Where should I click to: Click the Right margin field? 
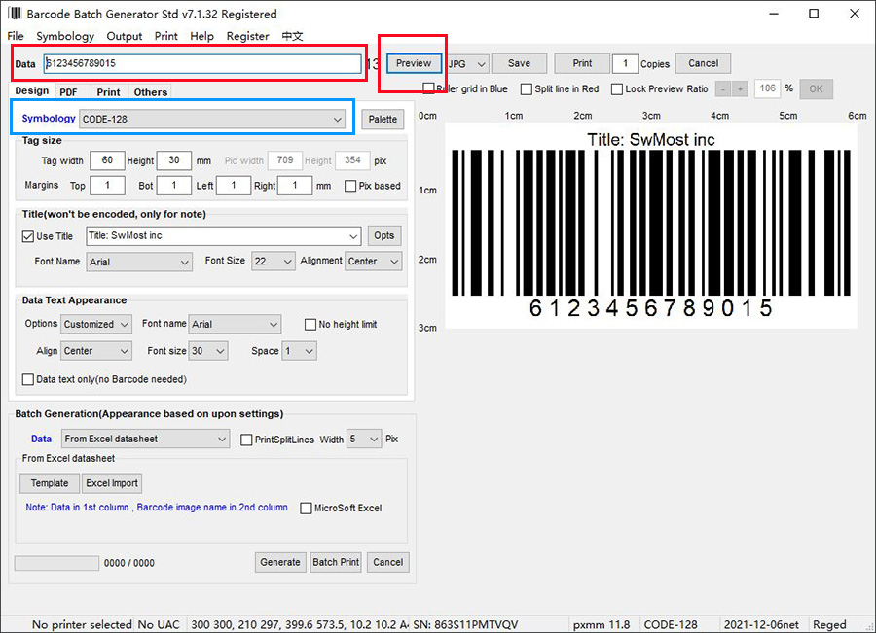tap(294, 186)
